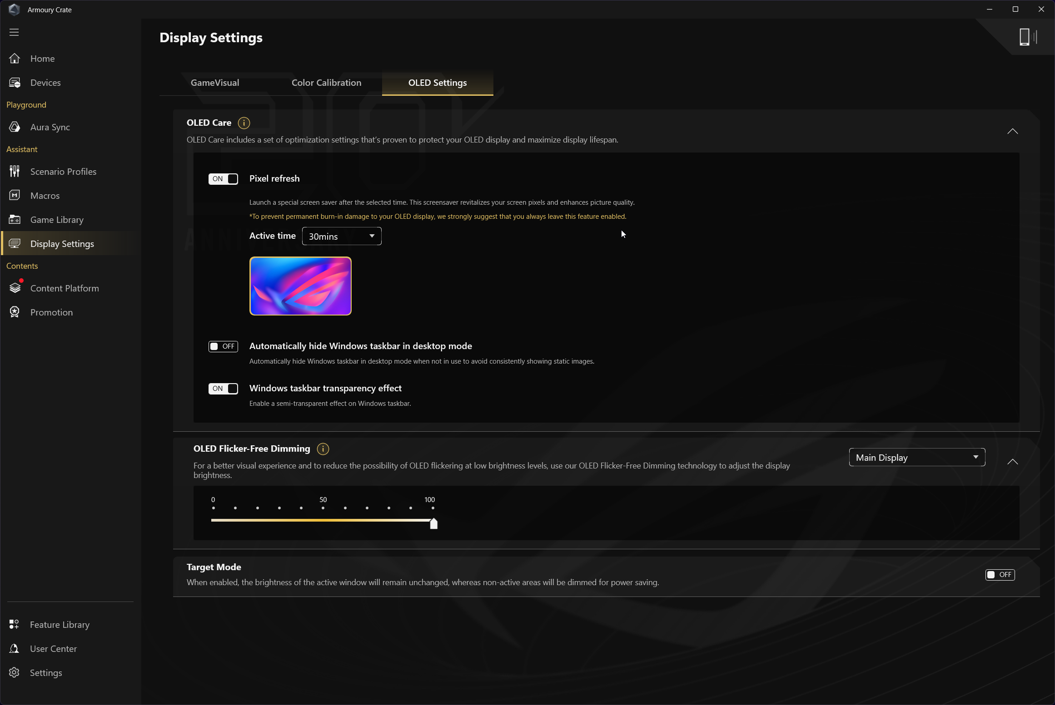Screen dimensions: 1055x705
Task: Collapse the OLED Care section
Action: click(x=1012, y=132)
